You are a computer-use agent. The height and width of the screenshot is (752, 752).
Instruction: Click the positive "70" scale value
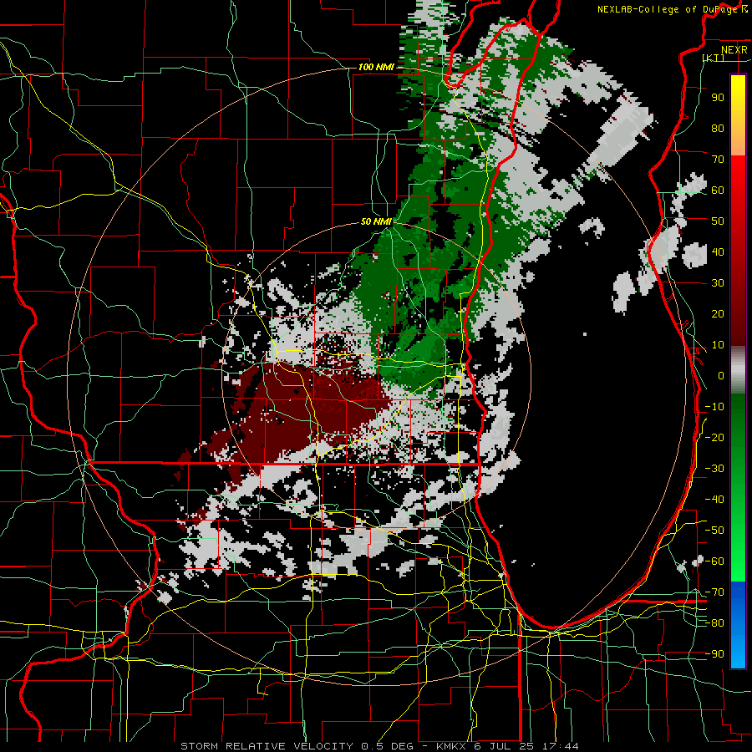click(x=718, y=160)
